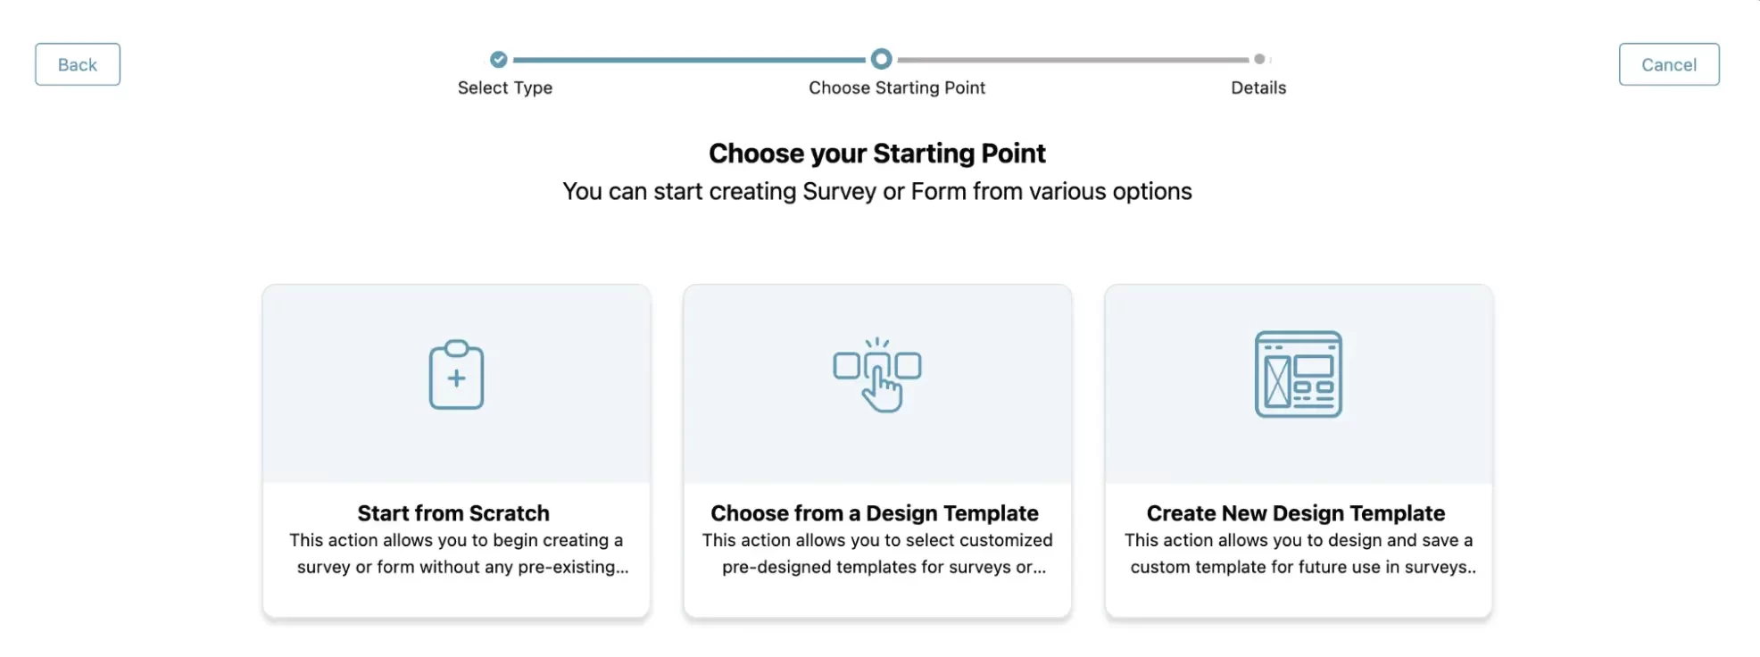Click the gray Details step dot
Image resolution: width=1760 pixels, height=657 pixels.
(x=1259, y=59)
